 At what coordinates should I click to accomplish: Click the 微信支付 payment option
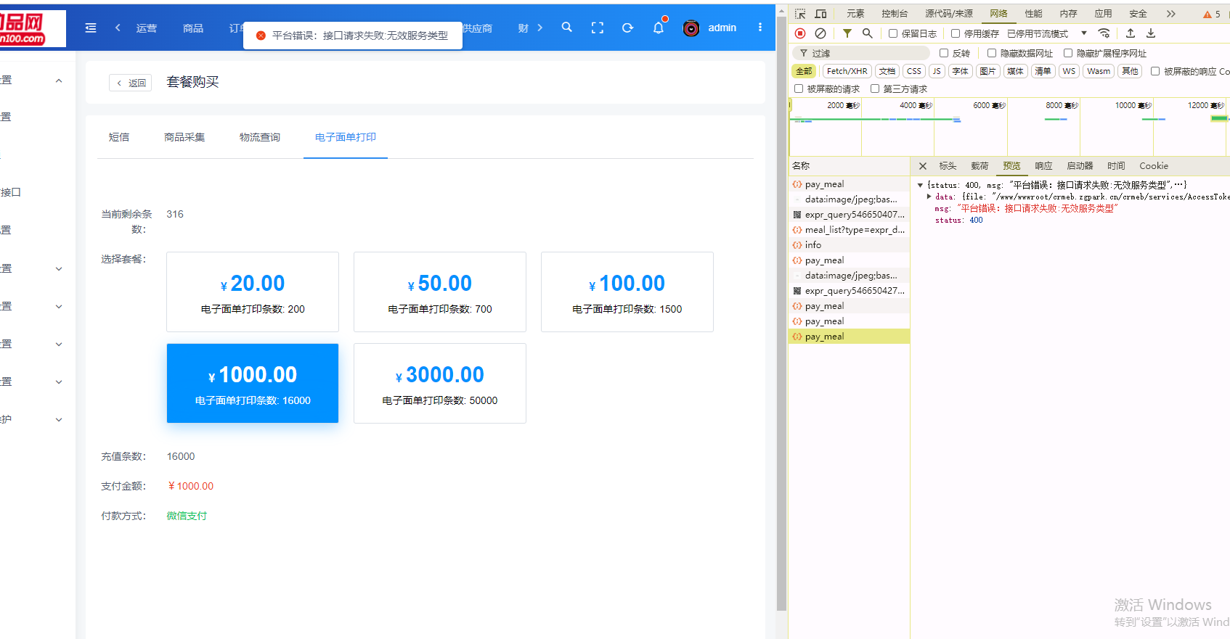click(187, 516)
